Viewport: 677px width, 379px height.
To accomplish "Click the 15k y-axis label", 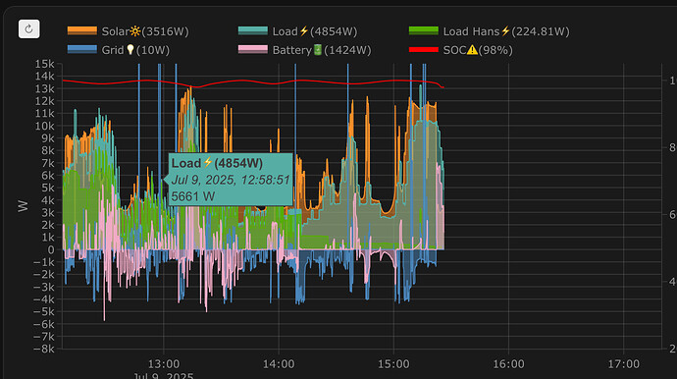I will tap(45, 64).
